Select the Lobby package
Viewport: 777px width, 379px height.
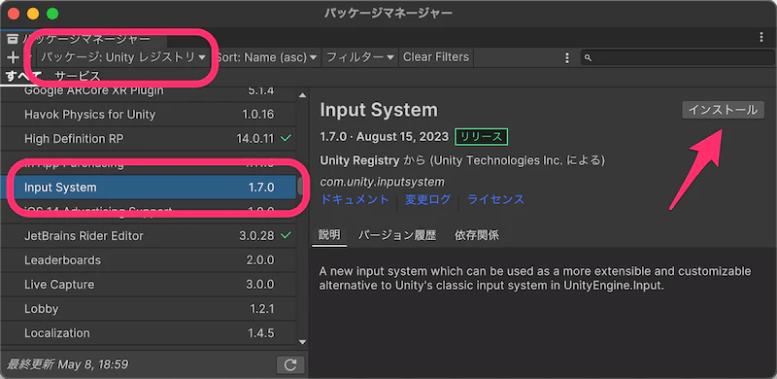pyautogui.click(x=149, y=309)
